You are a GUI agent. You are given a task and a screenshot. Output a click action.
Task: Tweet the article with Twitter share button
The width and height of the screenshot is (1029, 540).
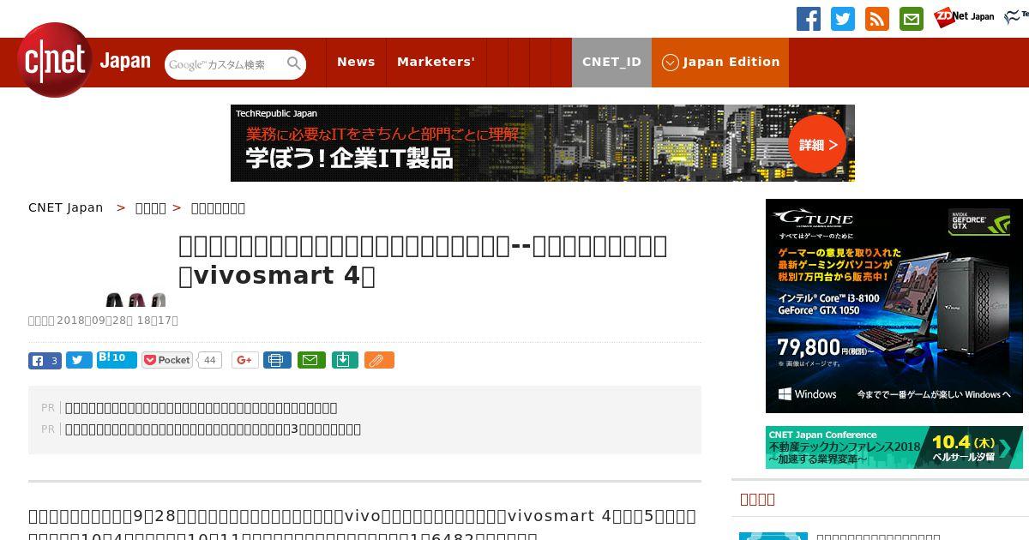click(x=79, y=361)
